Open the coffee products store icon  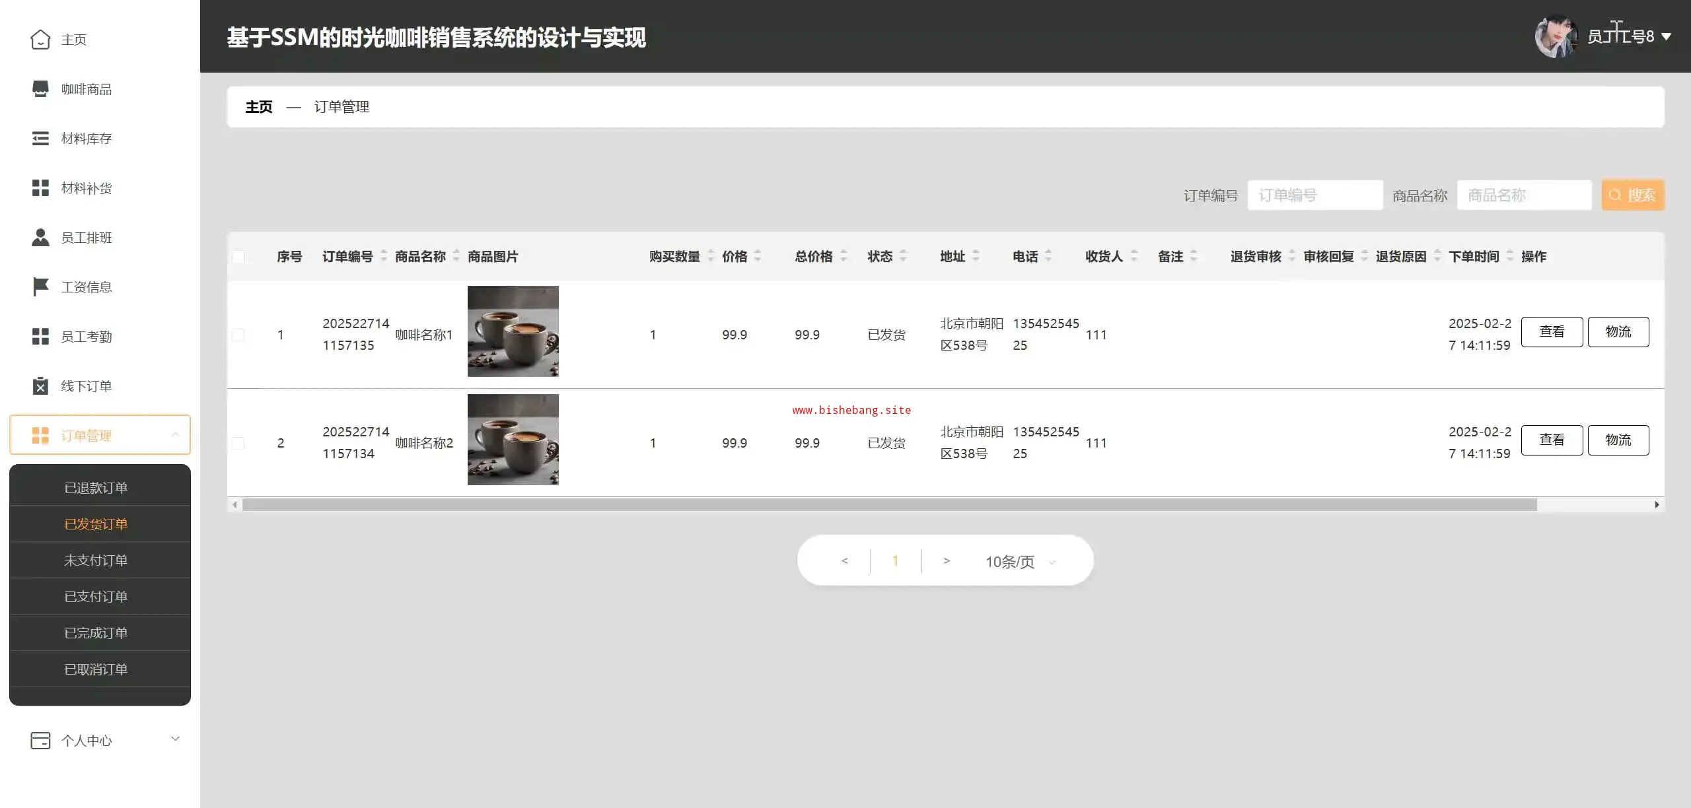click(40, 89)
